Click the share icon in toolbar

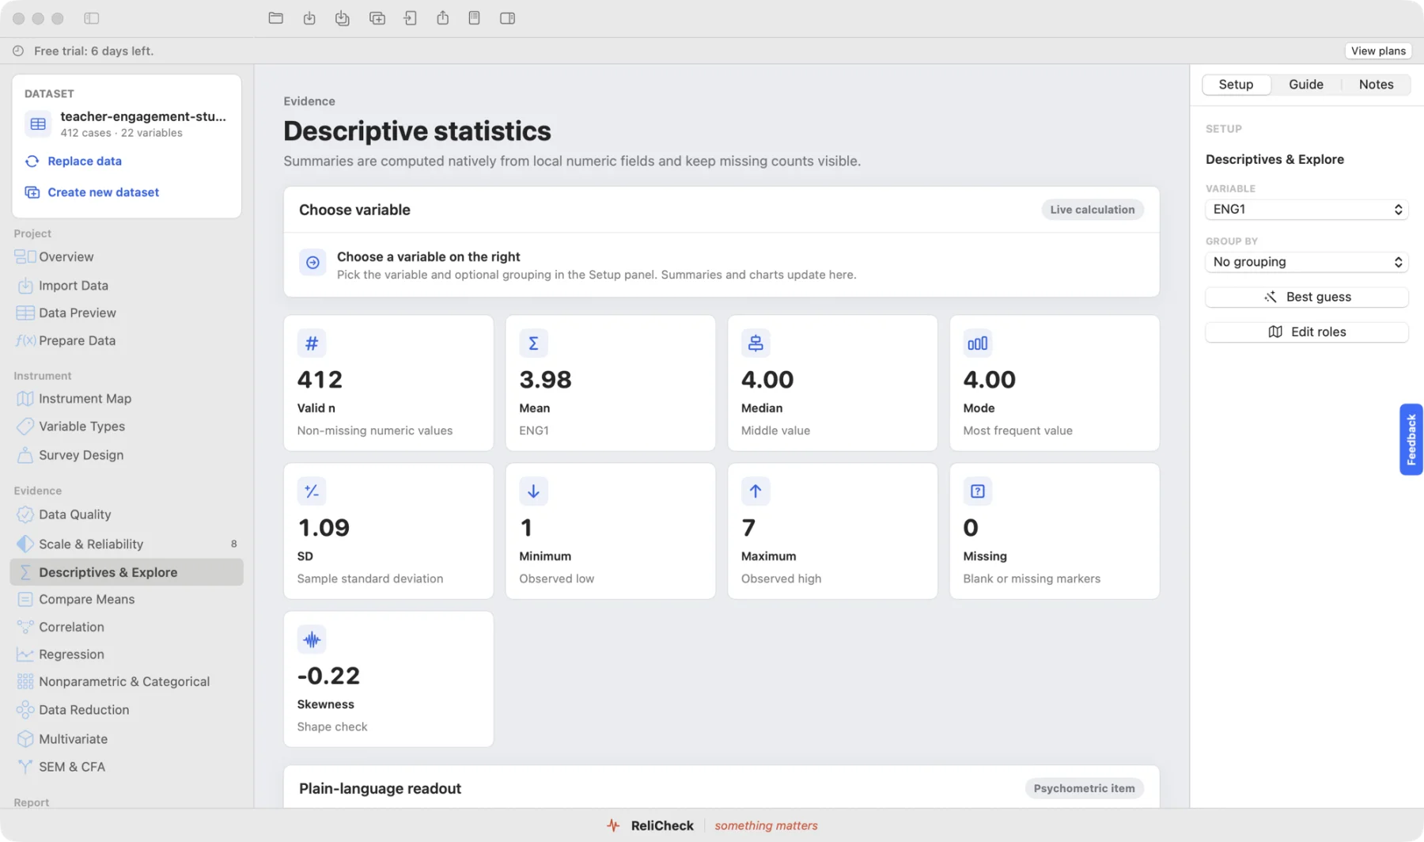442,18
